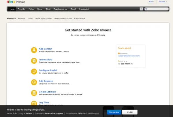Open Le mie organizzazioni tab
The image size is (173, 117).
(x=44, y=18)
